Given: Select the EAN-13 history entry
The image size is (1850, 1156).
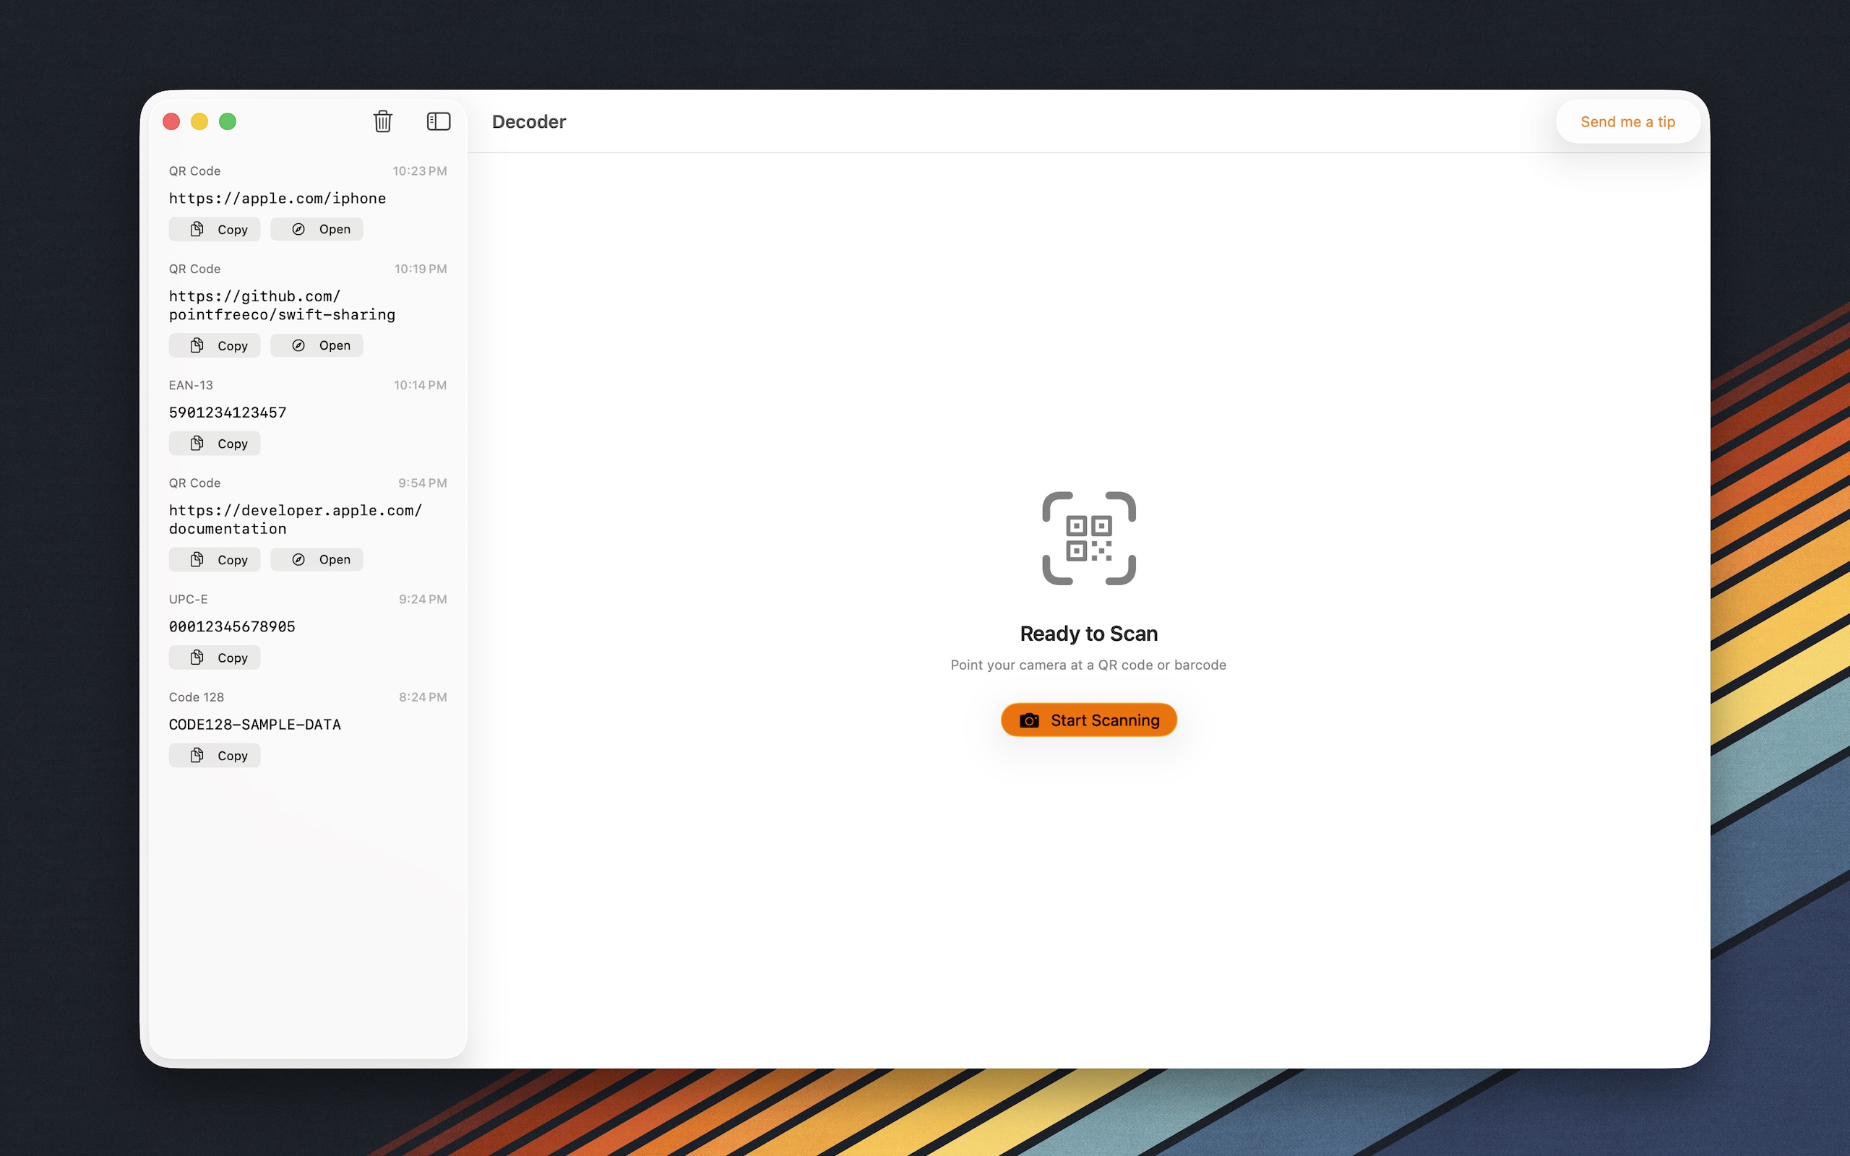Looking at the screenshot, I should pos(228,412).
